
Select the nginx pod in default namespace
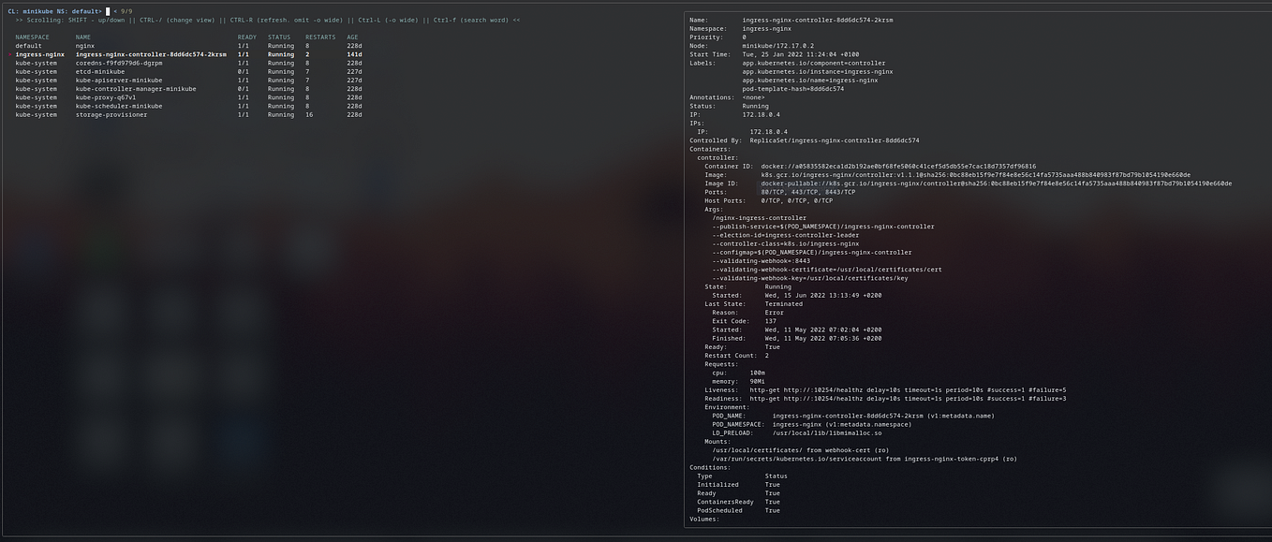point(84,45)
